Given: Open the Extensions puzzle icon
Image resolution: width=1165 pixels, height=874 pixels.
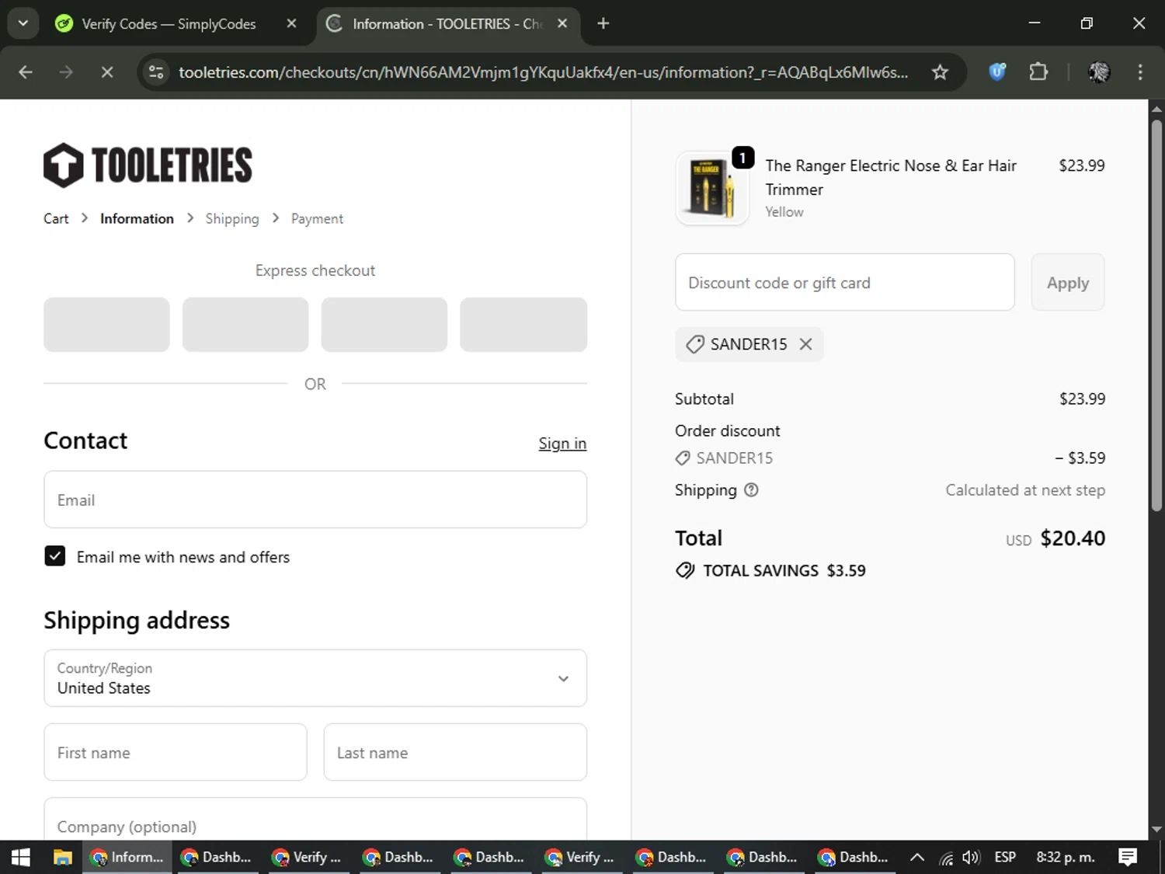Looking at the screenshot, I should pos(1038,72).
